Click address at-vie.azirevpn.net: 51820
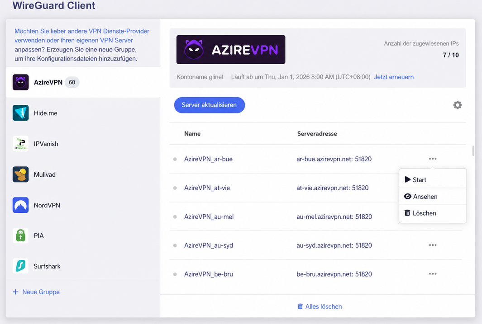Viewport: 482px width, 324px height. pyautogui.click(x=332, y=188)
